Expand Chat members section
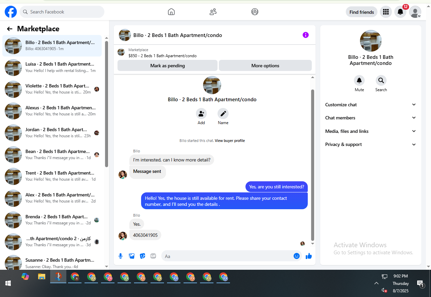The width and height of the screenshot is (431, 297). click(371, 118)
